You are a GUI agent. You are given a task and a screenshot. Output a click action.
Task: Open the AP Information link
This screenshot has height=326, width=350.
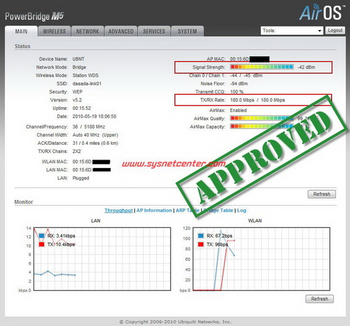click(x=154, y=211)
